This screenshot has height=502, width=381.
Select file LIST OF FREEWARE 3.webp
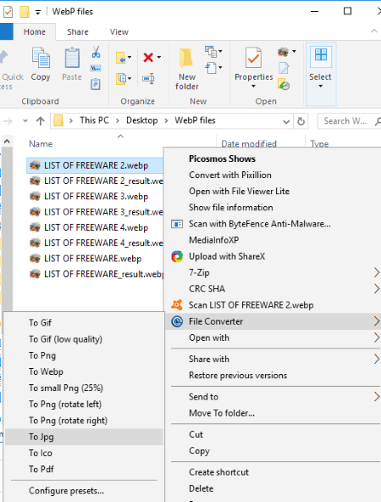coord(96,197)
